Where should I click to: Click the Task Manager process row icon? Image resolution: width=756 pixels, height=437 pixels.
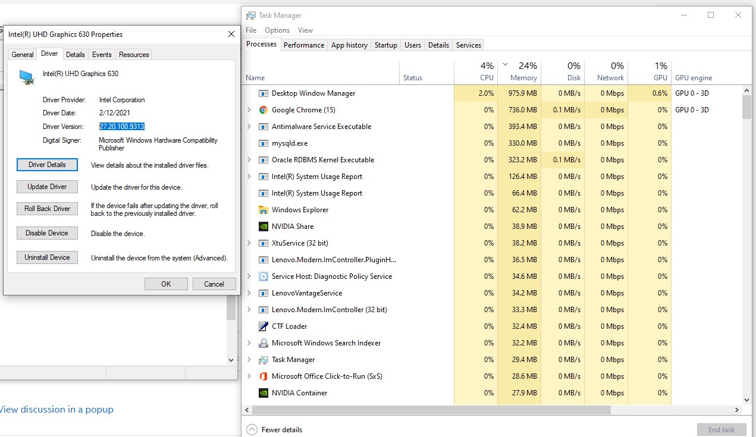pos(263,360)
